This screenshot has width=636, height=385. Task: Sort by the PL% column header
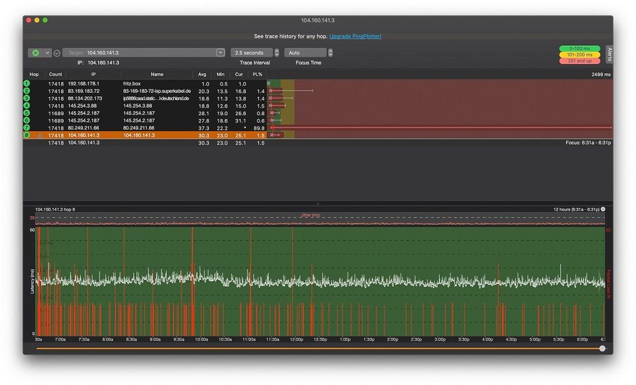[258, 74]
